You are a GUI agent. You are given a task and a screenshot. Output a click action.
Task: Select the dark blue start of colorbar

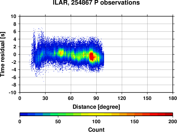[x=24, y=114]
